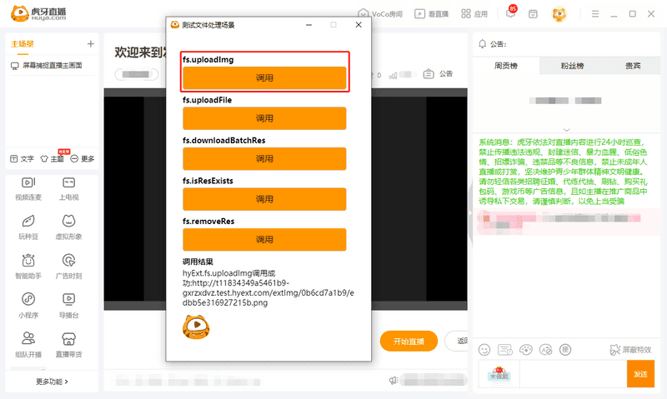
Task: Click the fan badge icon beside chat input
Action: (x=499, y=374)
